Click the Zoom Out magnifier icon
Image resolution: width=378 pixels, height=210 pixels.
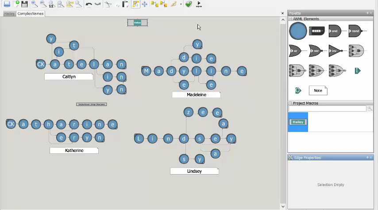coord(43,4)
